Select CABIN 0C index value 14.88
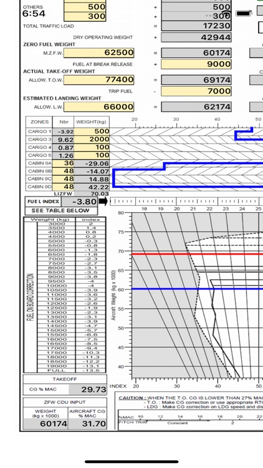Viewport: 263px width, 468px height. 92,179
